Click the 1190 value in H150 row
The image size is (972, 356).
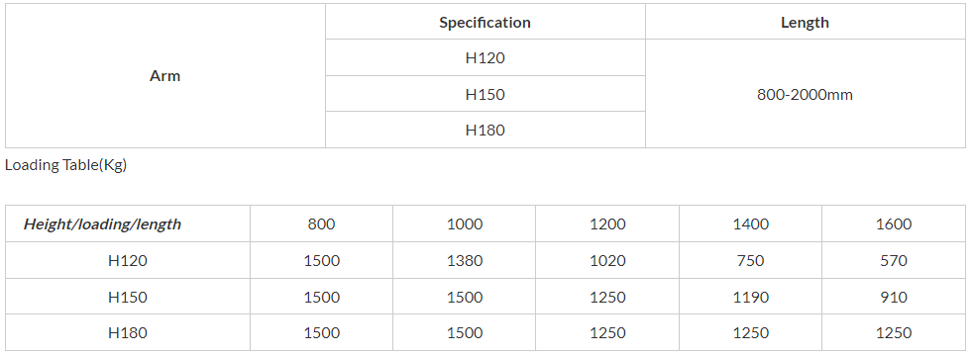751,298
